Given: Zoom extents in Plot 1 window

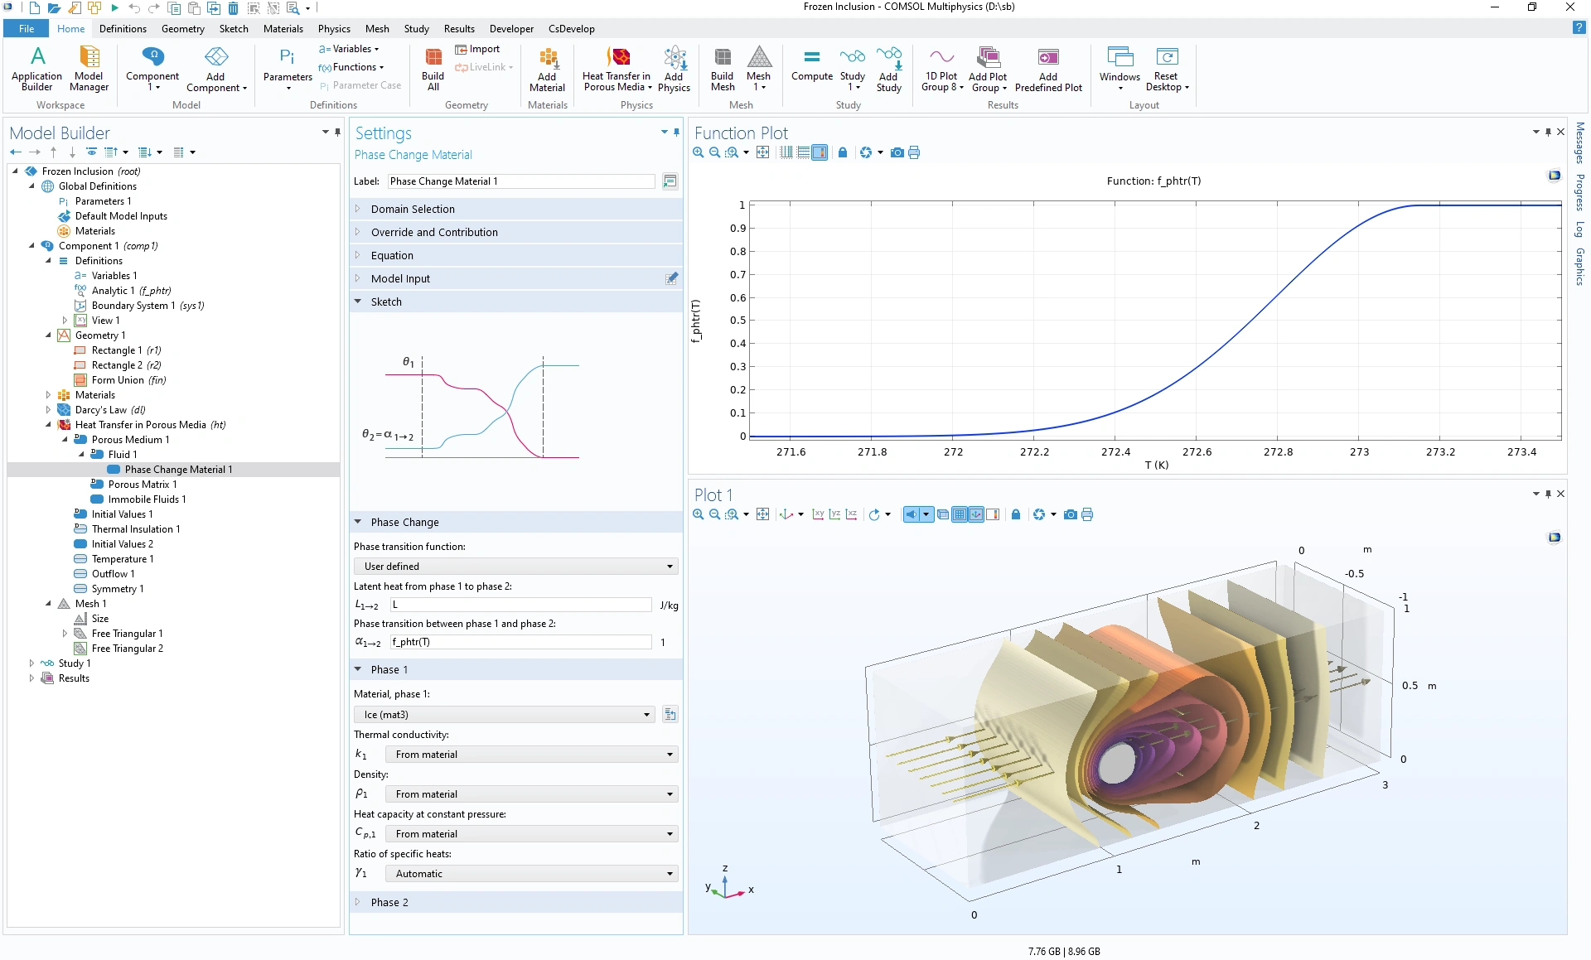Looking at the screenshot, I should [762, 514].
